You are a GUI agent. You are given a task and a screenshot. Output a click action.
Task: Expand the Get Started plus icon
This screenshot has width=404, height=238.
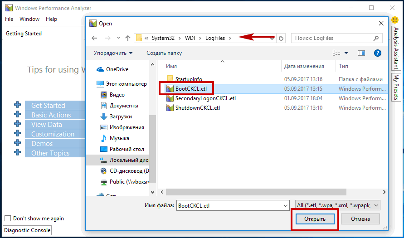18,105
